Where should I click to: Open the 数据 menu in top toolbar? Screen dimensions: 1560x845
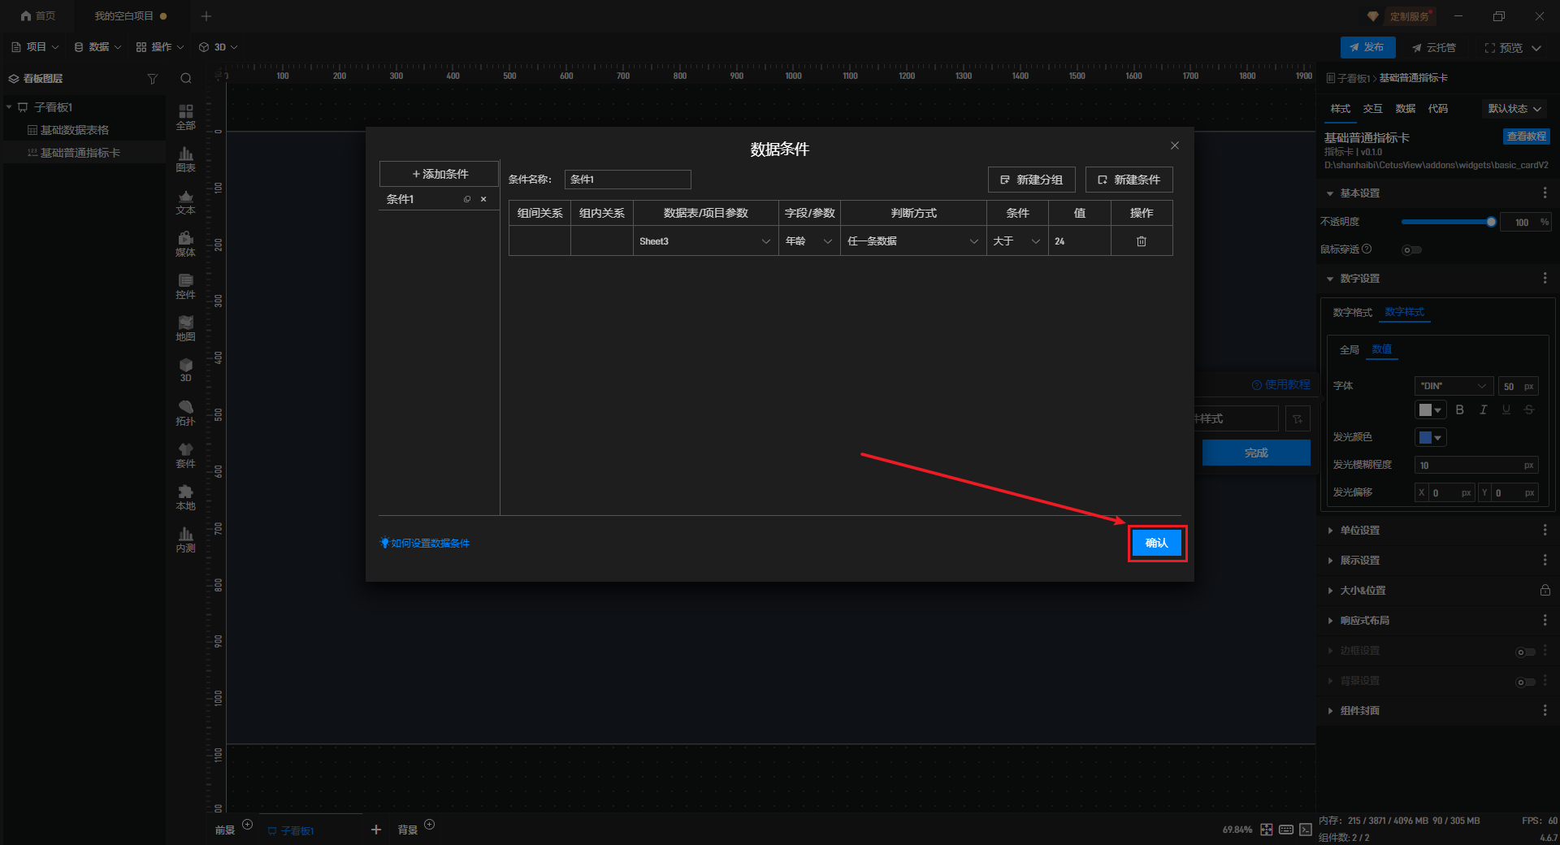(98, 47)
